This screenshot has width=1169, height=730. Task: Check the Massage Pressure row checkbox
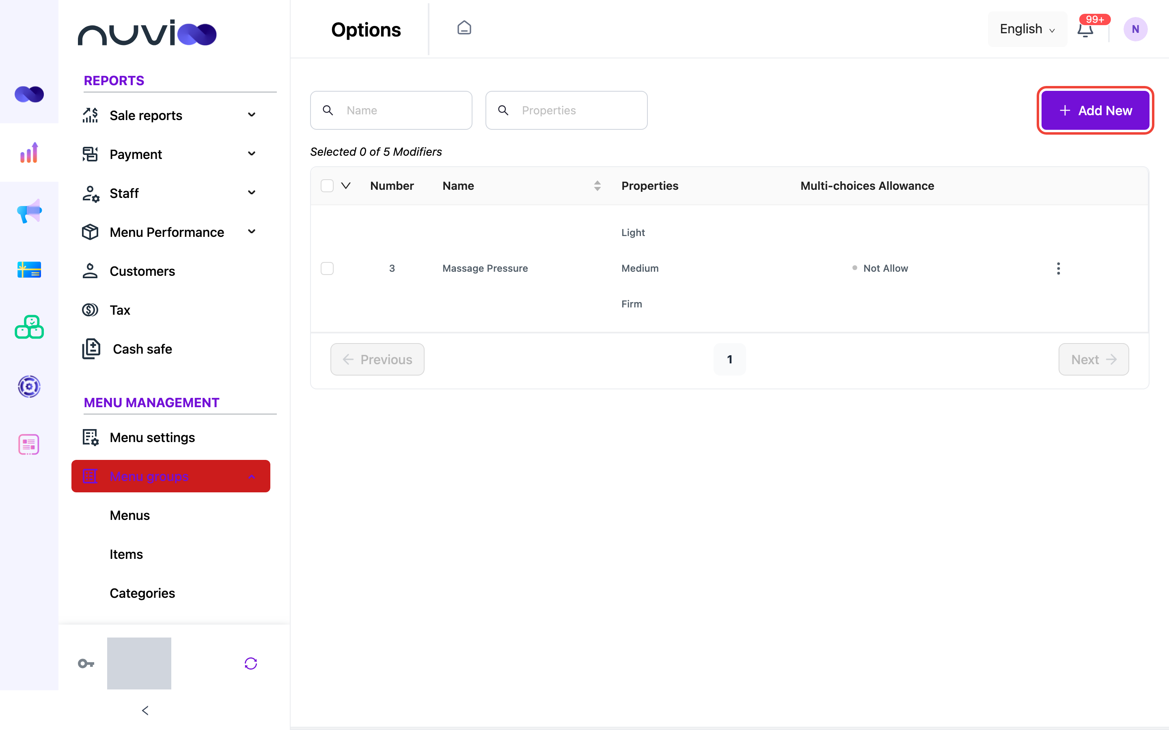pyautogui.click(x=327, y=268)
